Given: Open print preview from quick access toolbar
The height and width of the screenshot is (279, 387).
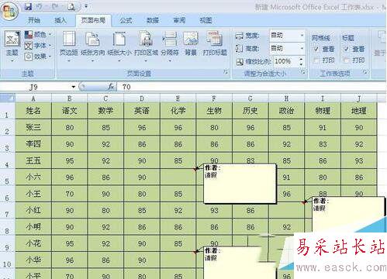Looking at the screenshot, I should (71, 7).
